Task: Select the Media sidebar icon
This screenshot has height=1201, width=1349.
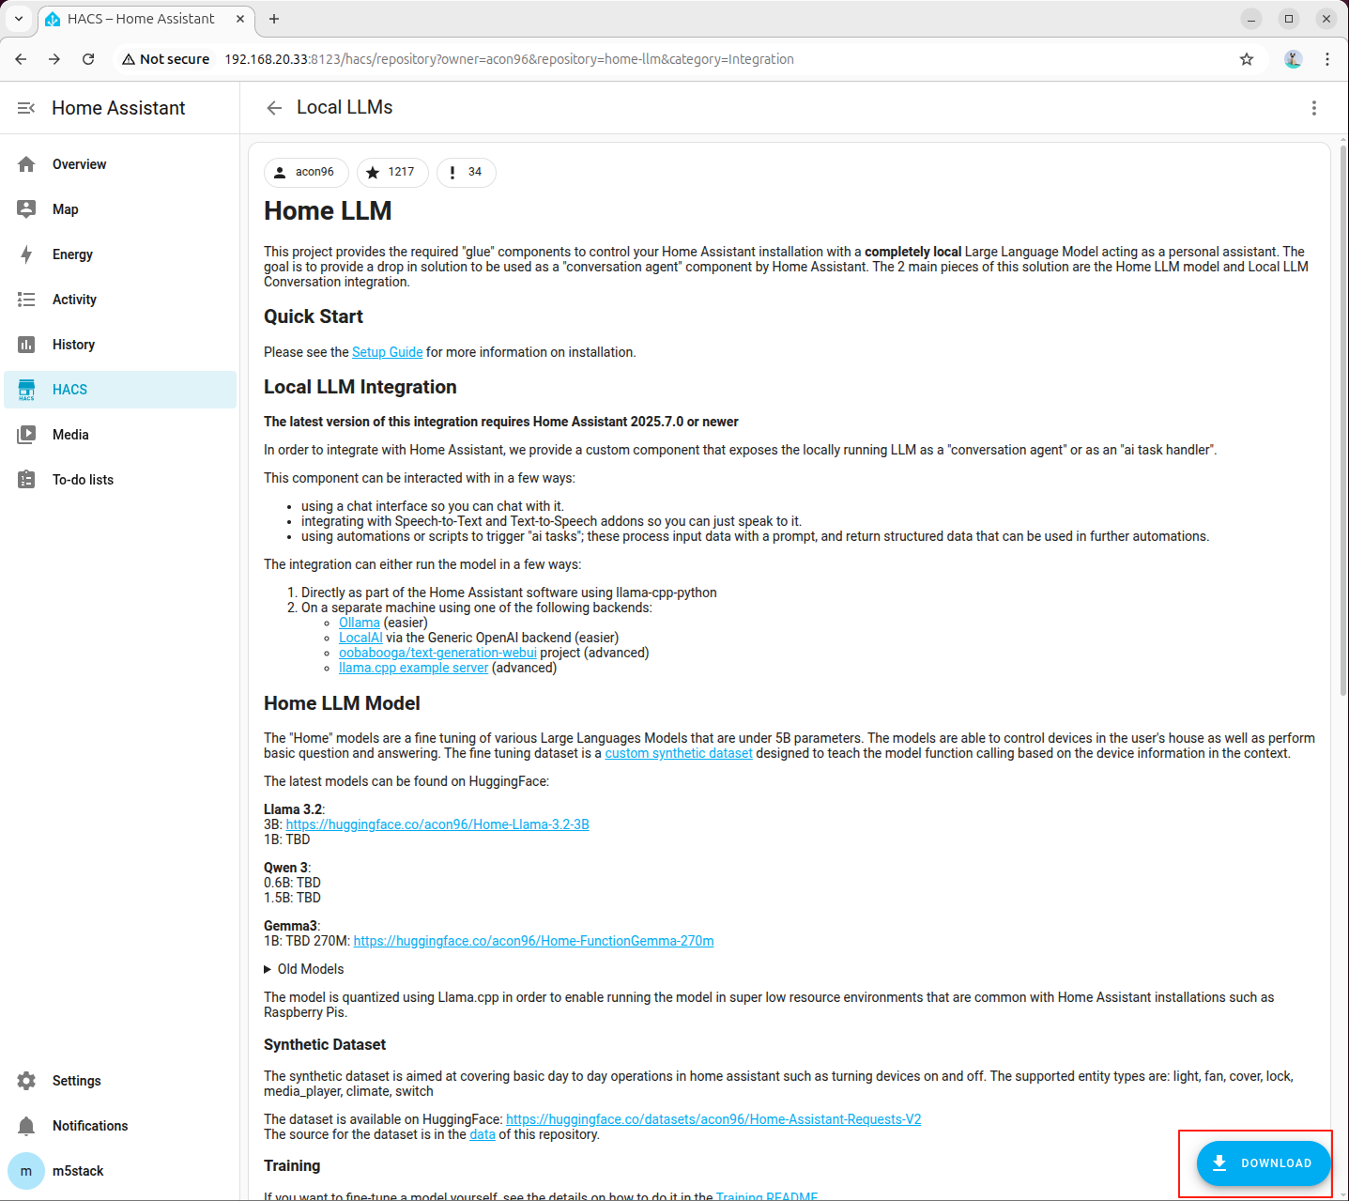Action: pos(26,435)
